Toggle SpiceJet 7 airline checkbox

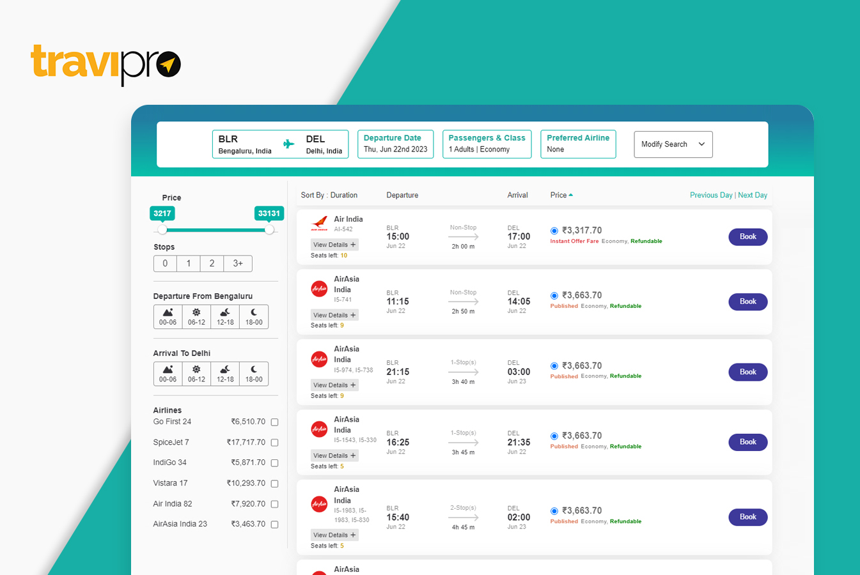274,442
